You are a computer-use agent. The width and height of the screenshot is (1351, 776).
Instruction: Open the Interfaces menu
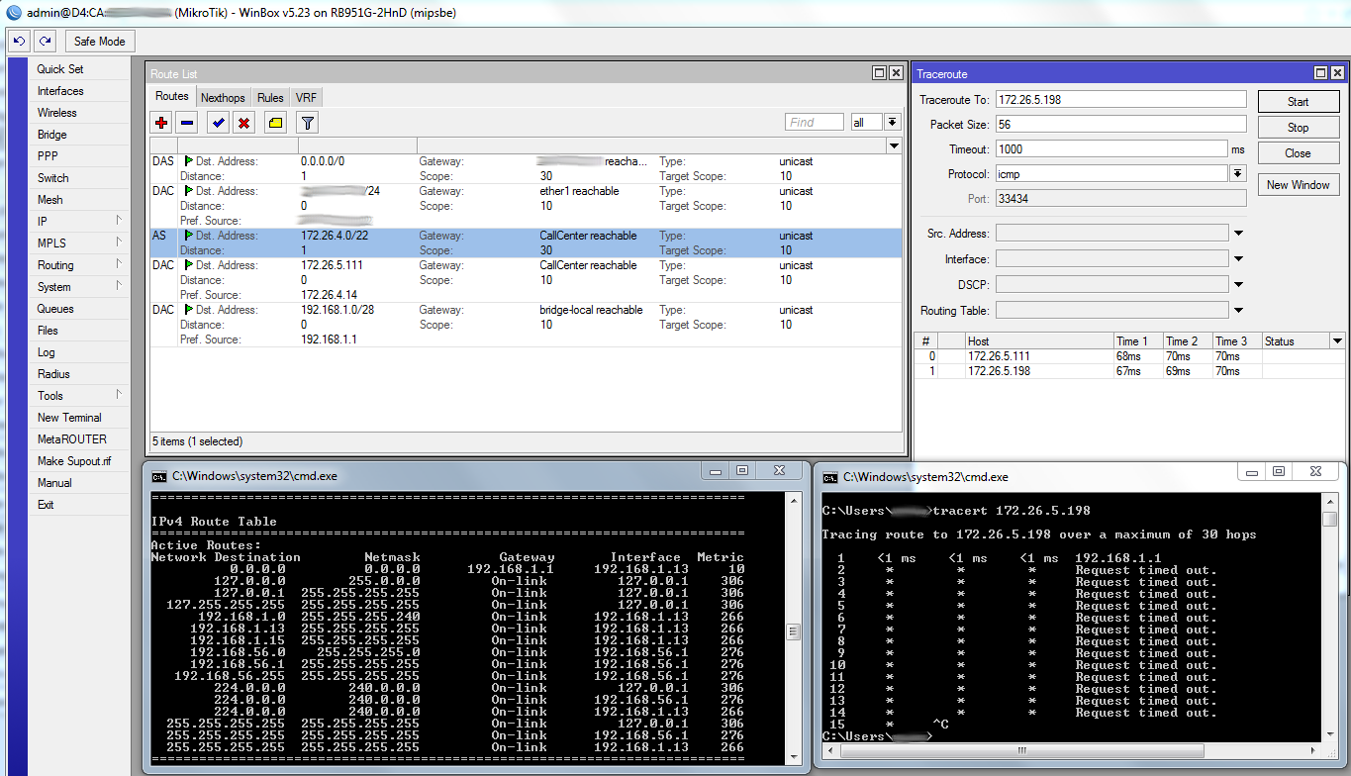point(81,91)
